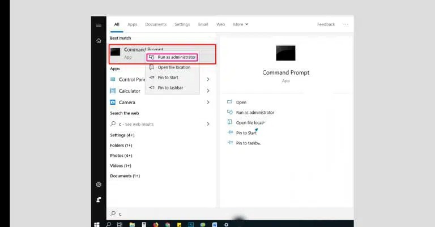Screen dimensions: 435x227
Task: Show Photos (4+) results group
Action: [x=121, y=156]
